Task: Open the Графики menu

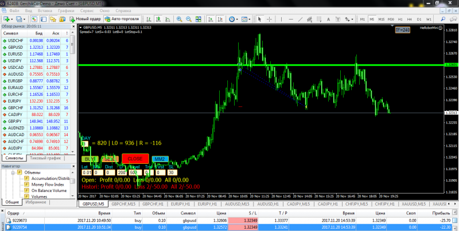Action: 66,10
